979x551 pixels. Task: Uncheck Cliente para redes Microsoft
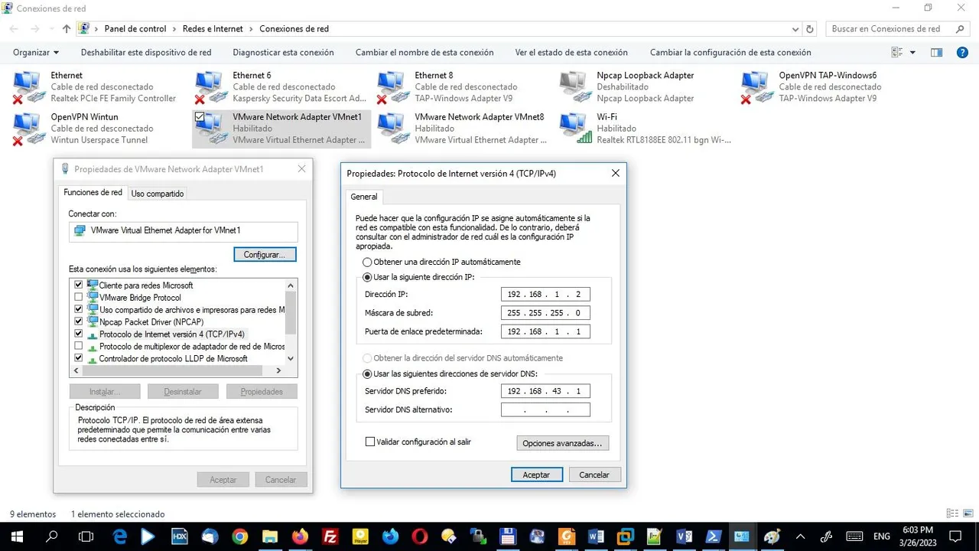pyautogui.click(x=78, y=285)
